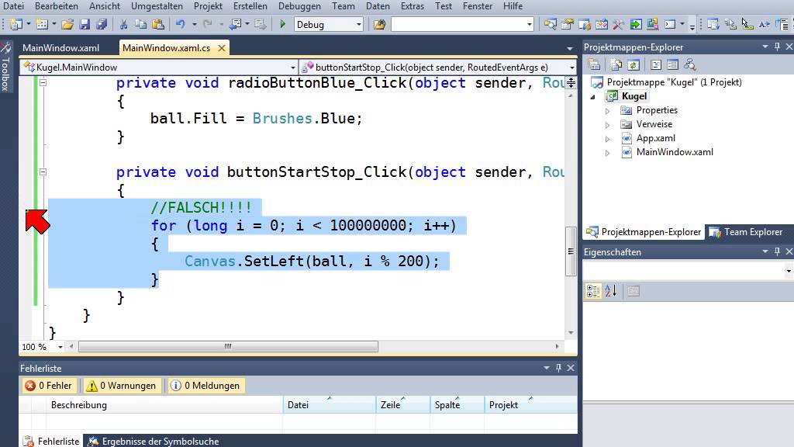Expand the App.xaml tree node
The image size is (794, 447).
tap(608, 138)
